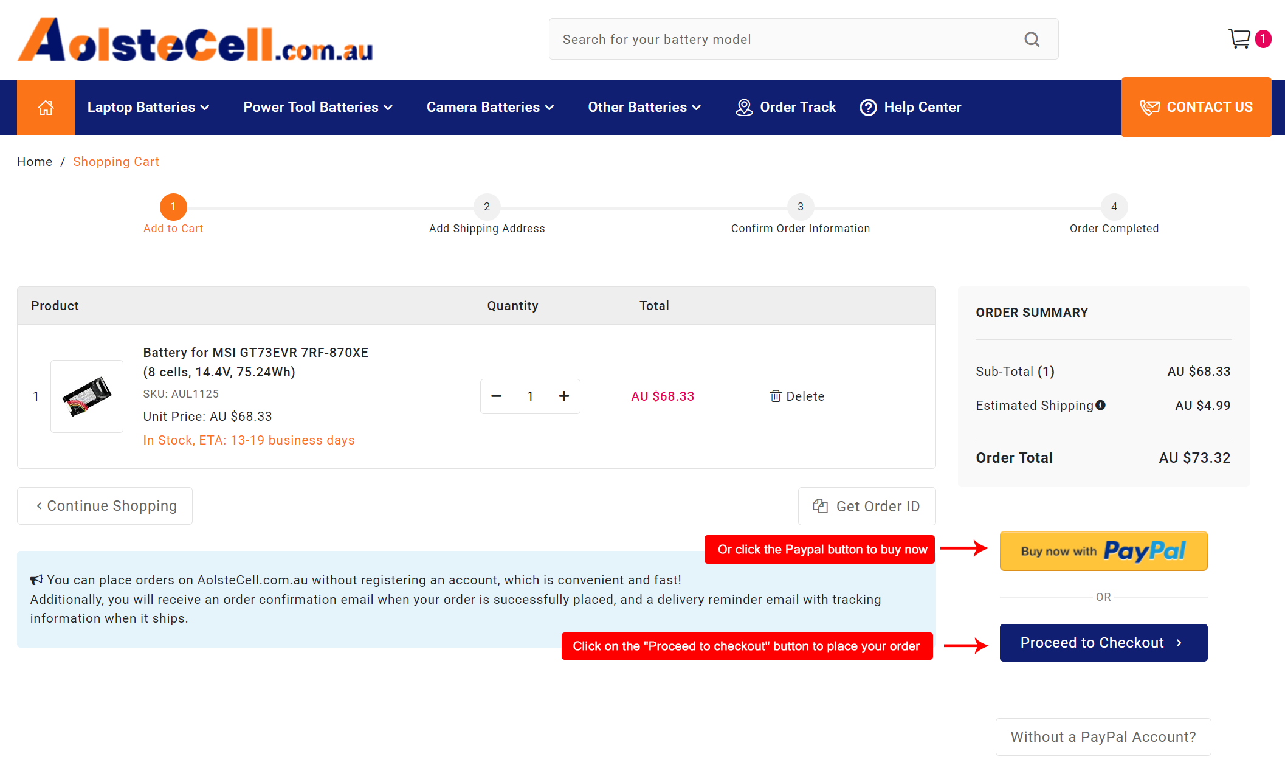Click the item total AU $68.33
1285x768 pixels.
click(663, 396)
